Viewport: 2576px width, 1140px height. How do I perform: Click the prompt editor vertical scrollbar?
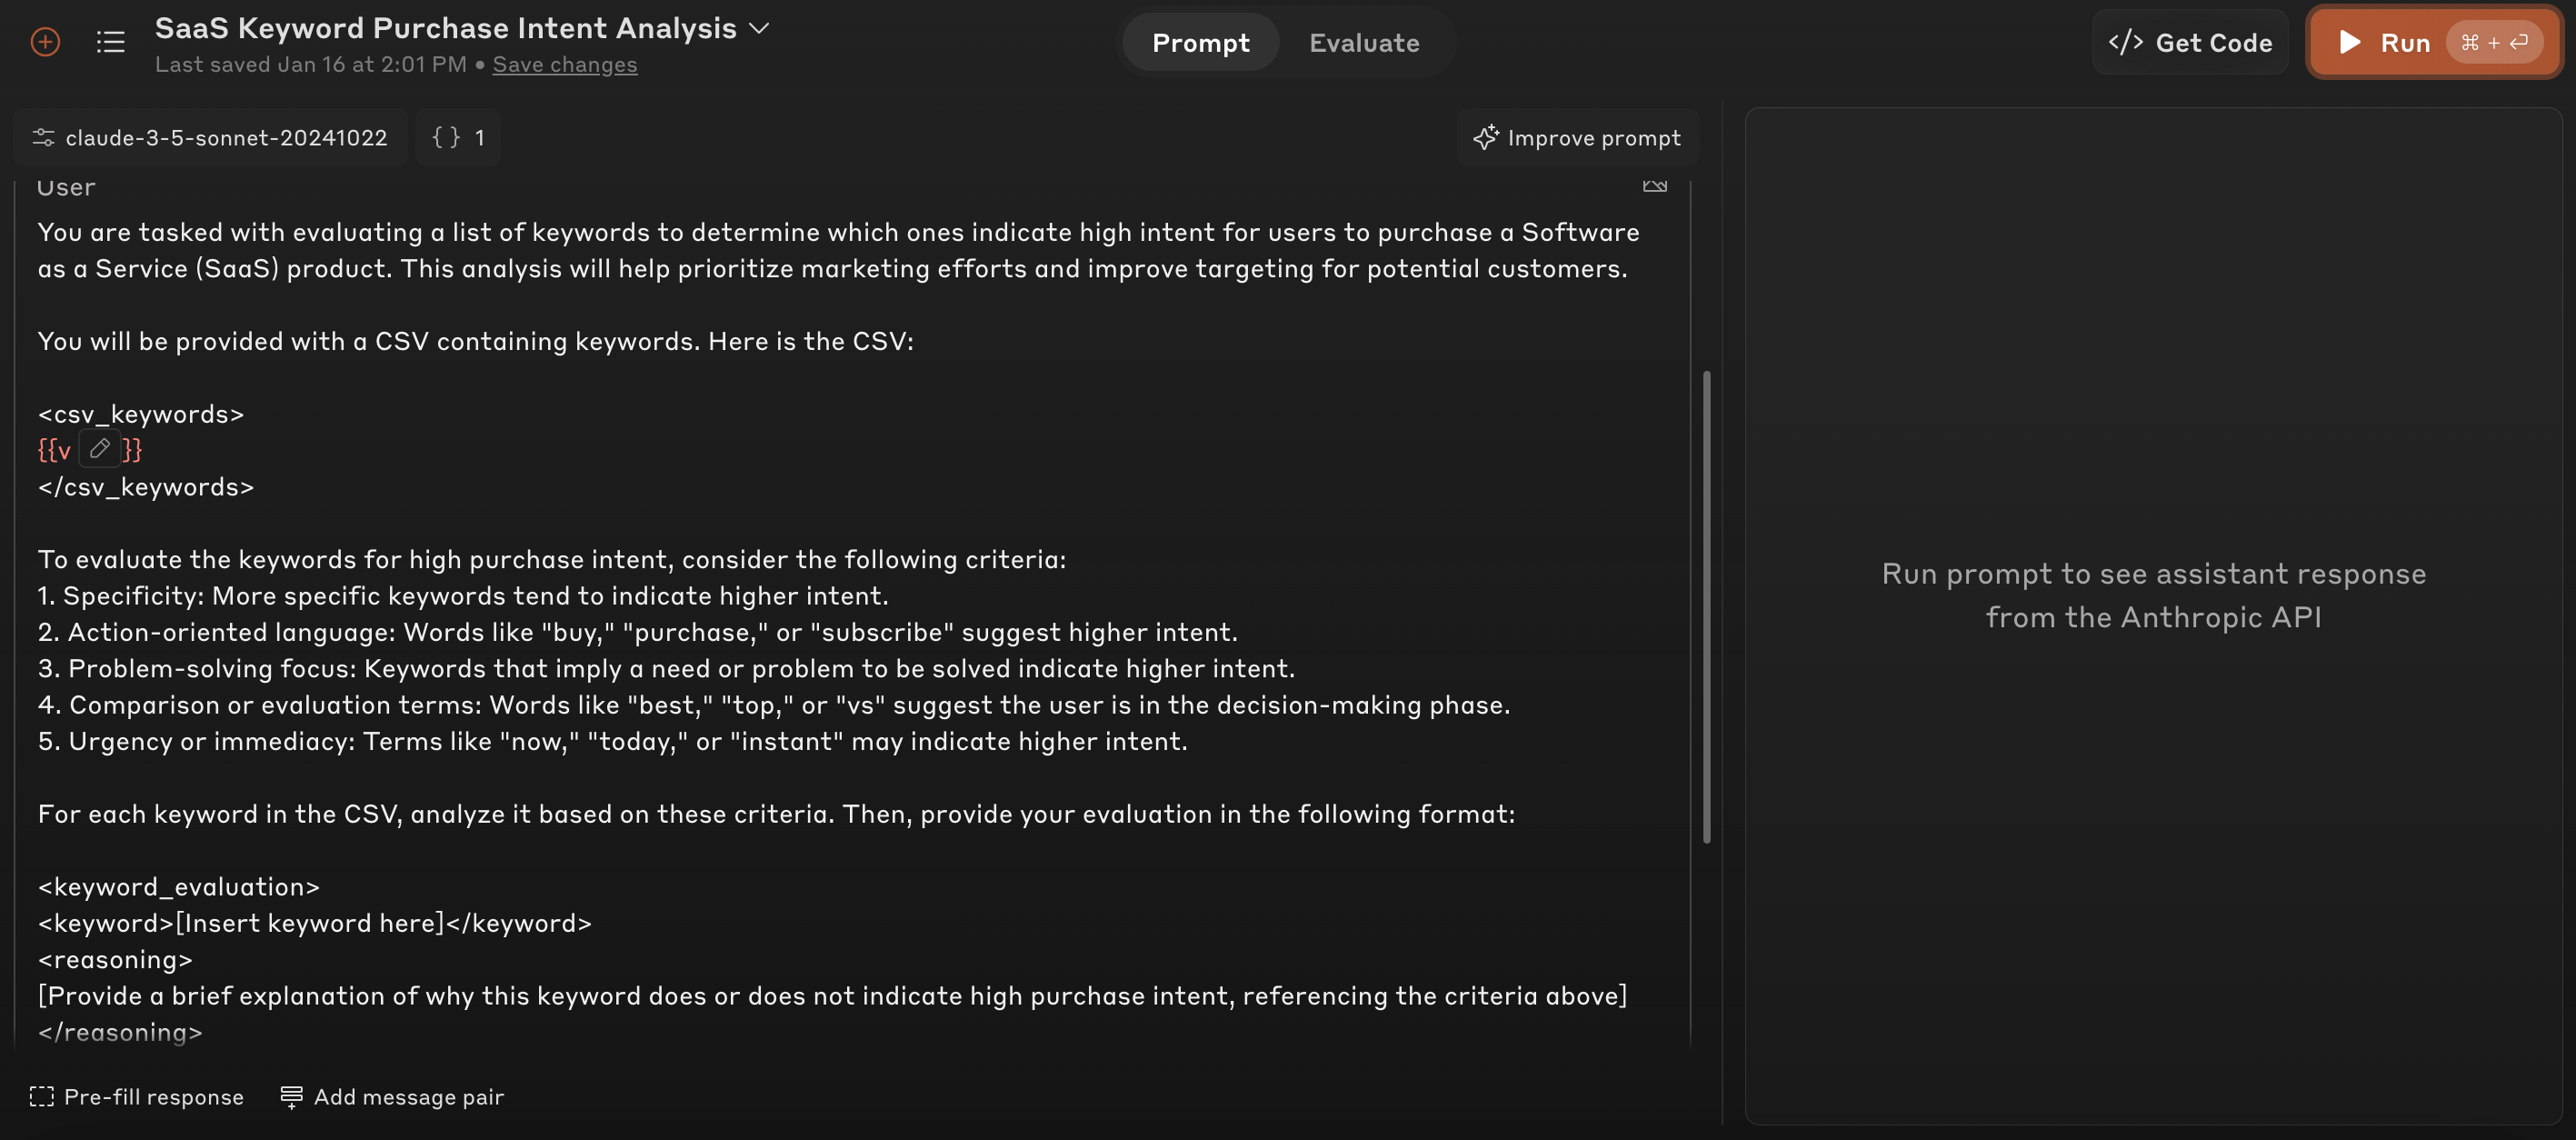1706,607
